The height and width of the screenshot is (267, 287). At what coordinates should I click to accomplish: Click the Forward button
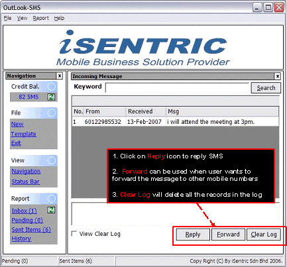coord(228,235)
